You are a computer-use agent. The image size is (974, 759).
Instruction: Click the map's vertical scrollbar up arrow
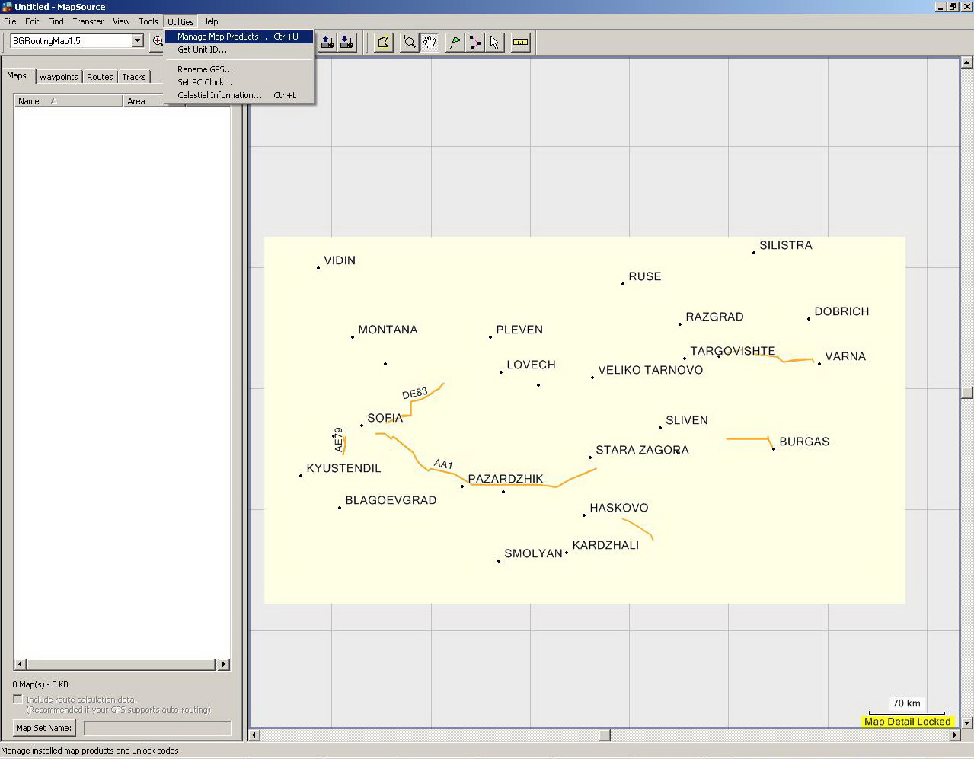pyautogui.click(x=967, y=63)
